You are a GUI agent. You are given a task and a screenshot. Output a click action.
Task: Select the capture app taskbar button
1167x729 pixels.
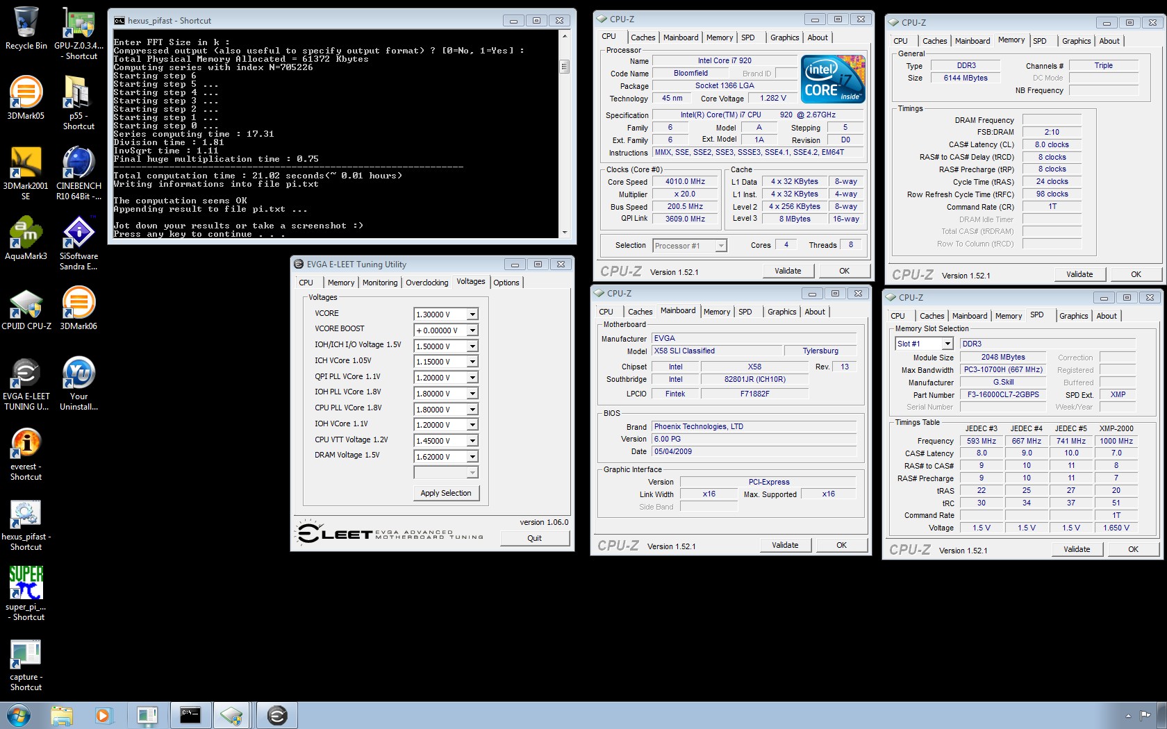(147, 715)
